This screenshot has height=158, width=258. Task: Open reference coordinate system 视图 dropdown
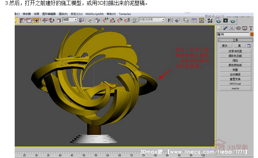[70, 20]
